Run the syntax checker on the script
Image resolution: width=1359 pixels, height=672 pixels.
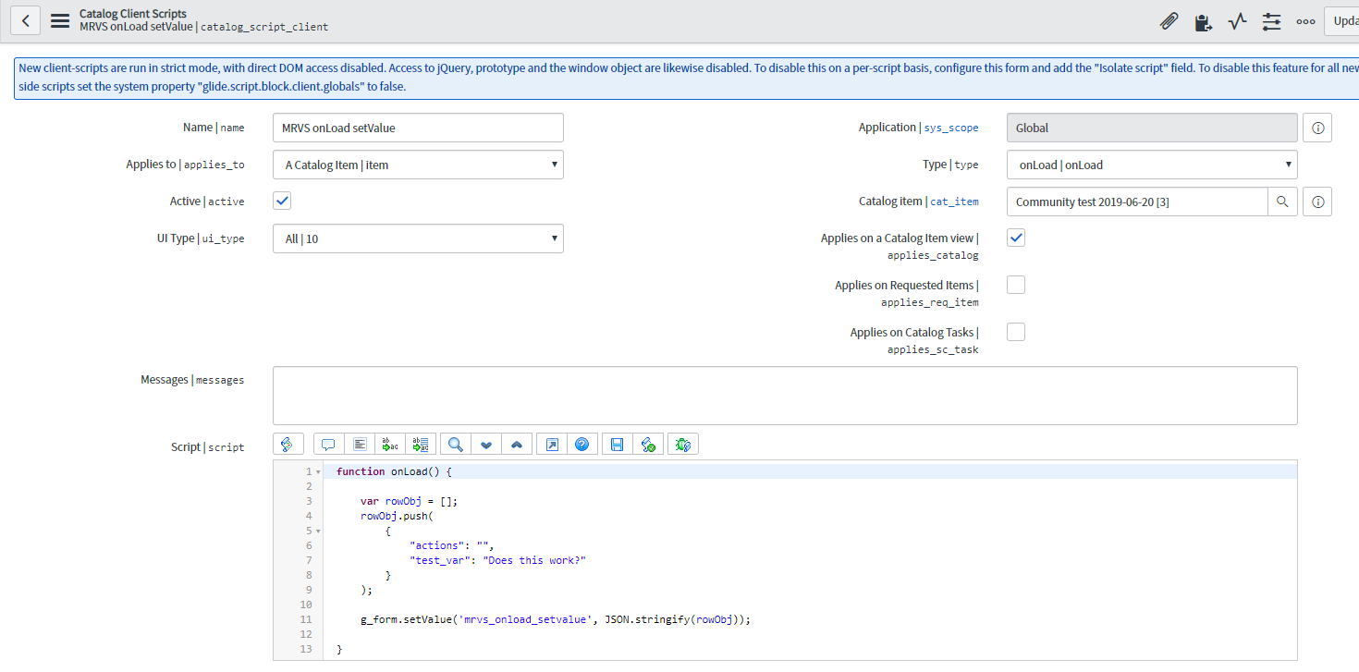[x=648, y=444]
